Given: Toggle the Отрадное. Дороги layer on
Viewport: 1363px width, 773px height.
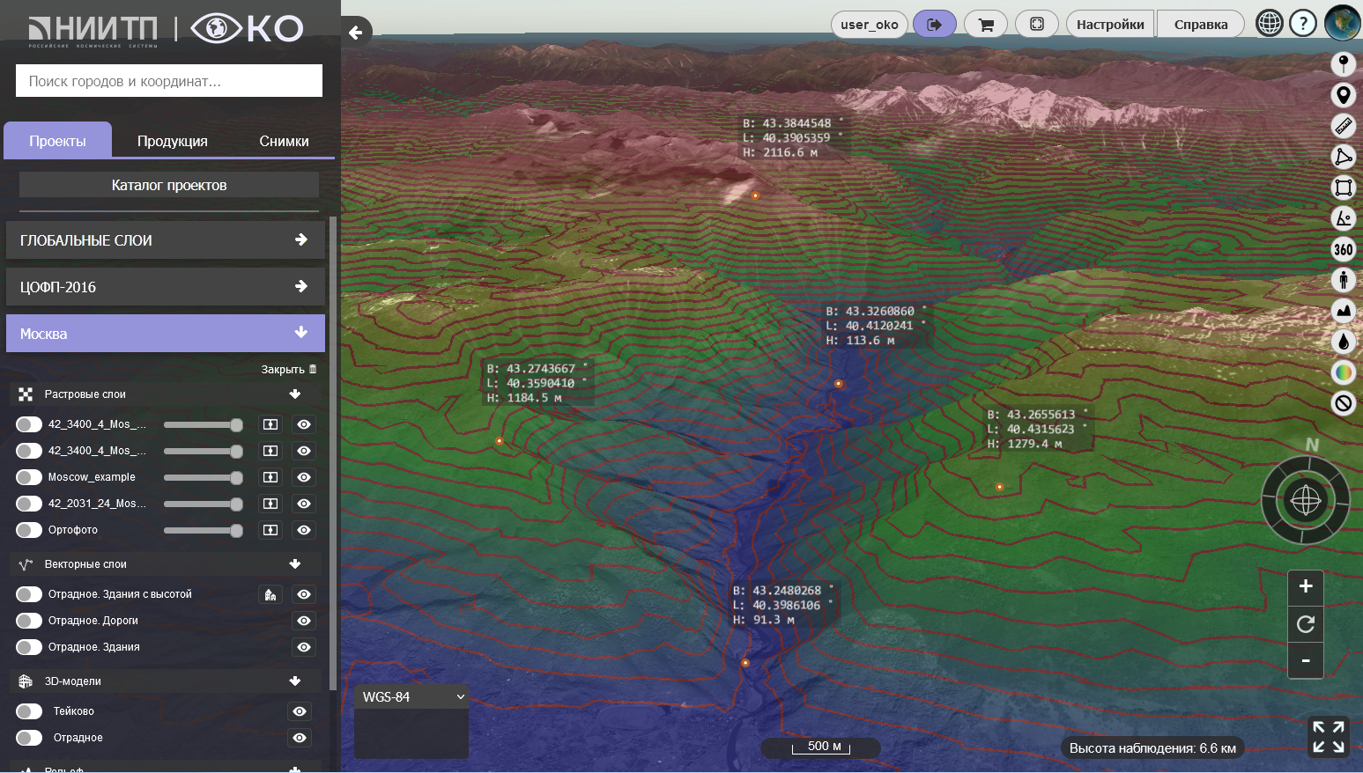Looking at the screenshot, I should [29, 621].
